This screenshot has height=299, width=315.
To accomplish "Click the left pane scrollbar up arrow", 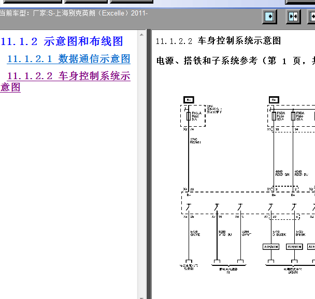I will 141,35.
